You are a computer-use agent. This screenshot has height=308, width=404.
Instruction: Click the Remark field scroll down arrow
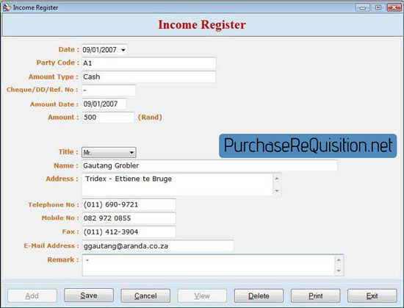click(339, 271)
